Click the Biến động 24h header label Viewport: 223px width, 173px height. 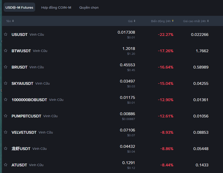tap(161, 21)
